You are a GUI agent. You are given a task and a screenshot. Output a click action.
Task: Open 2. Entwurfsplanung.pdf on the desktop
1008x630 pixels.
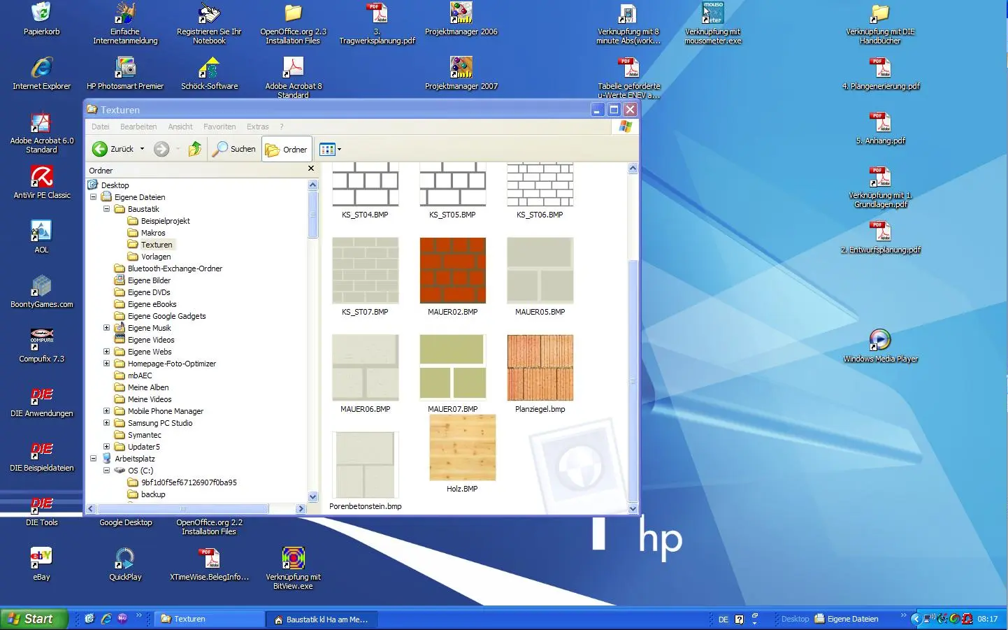[880, 231]
